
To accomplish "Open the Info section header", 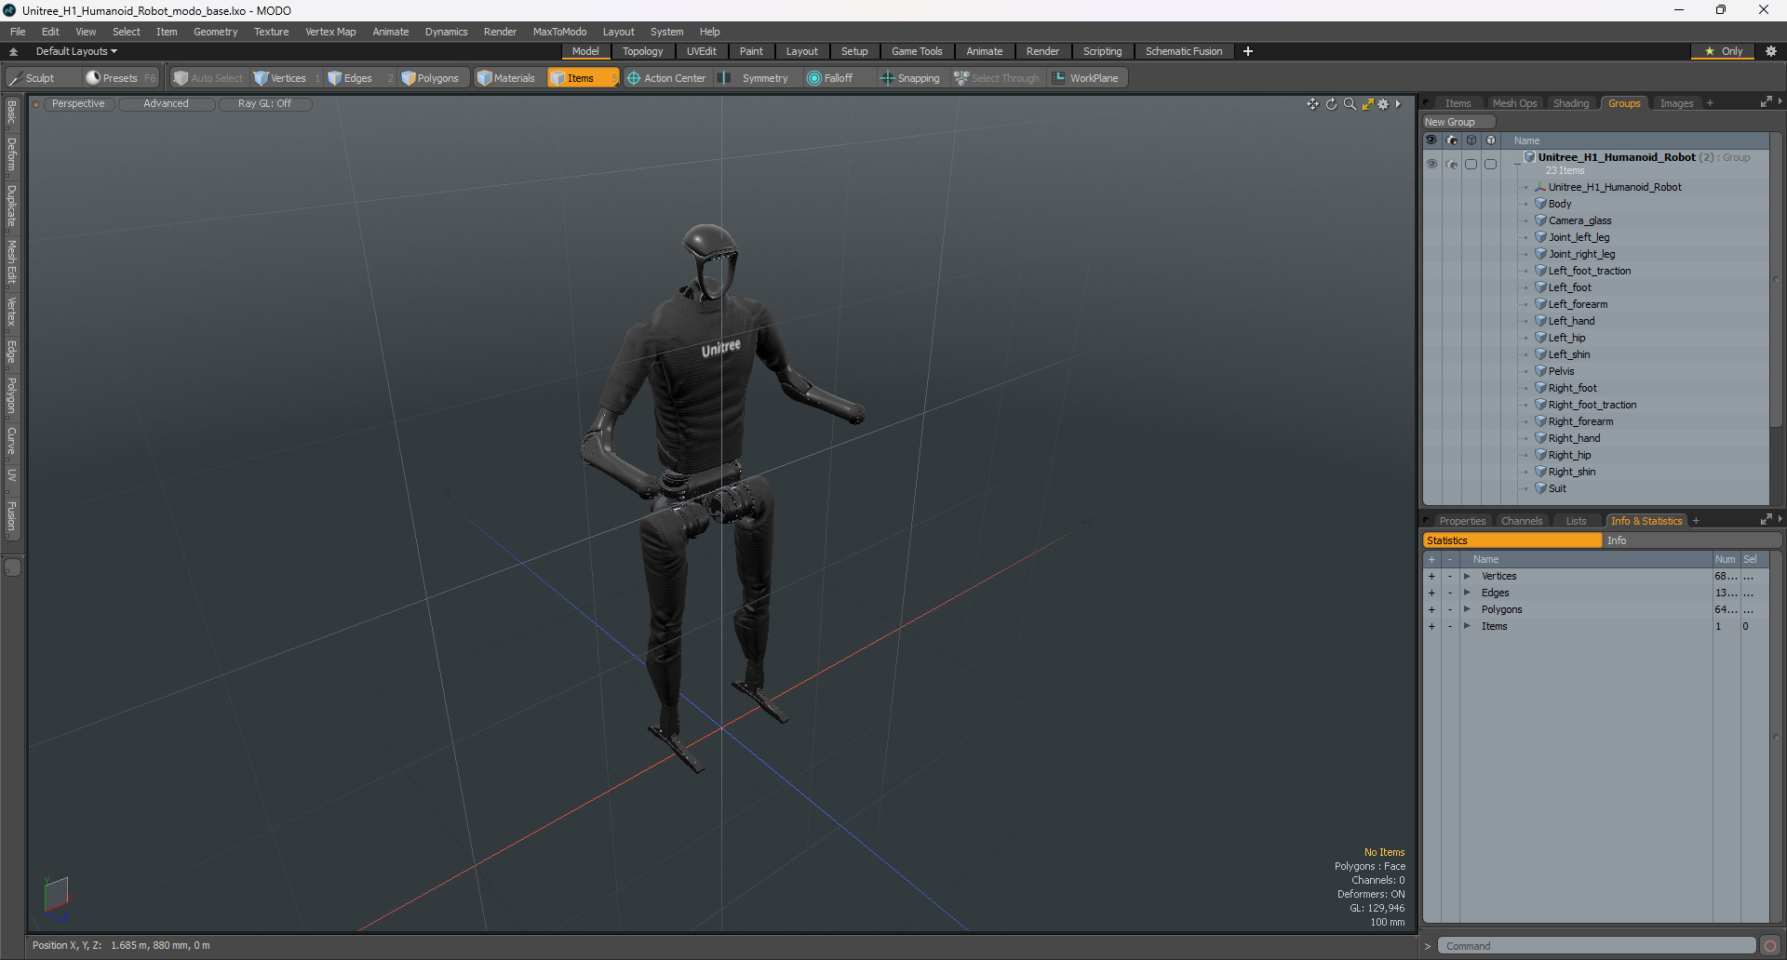I will point(1691,540).
